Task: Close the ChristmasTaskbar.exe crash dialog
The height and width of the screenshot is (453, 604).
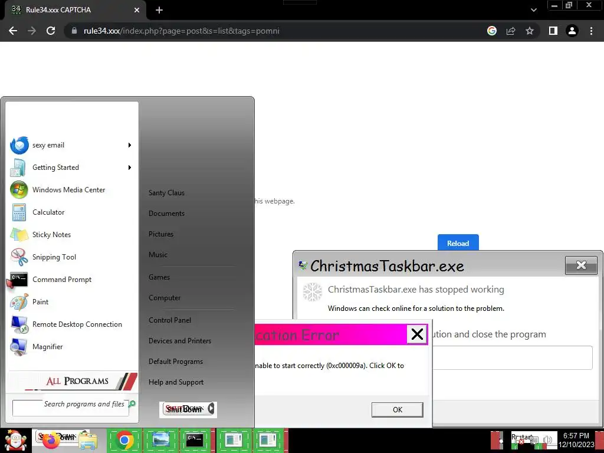Action: click(581, 265)
